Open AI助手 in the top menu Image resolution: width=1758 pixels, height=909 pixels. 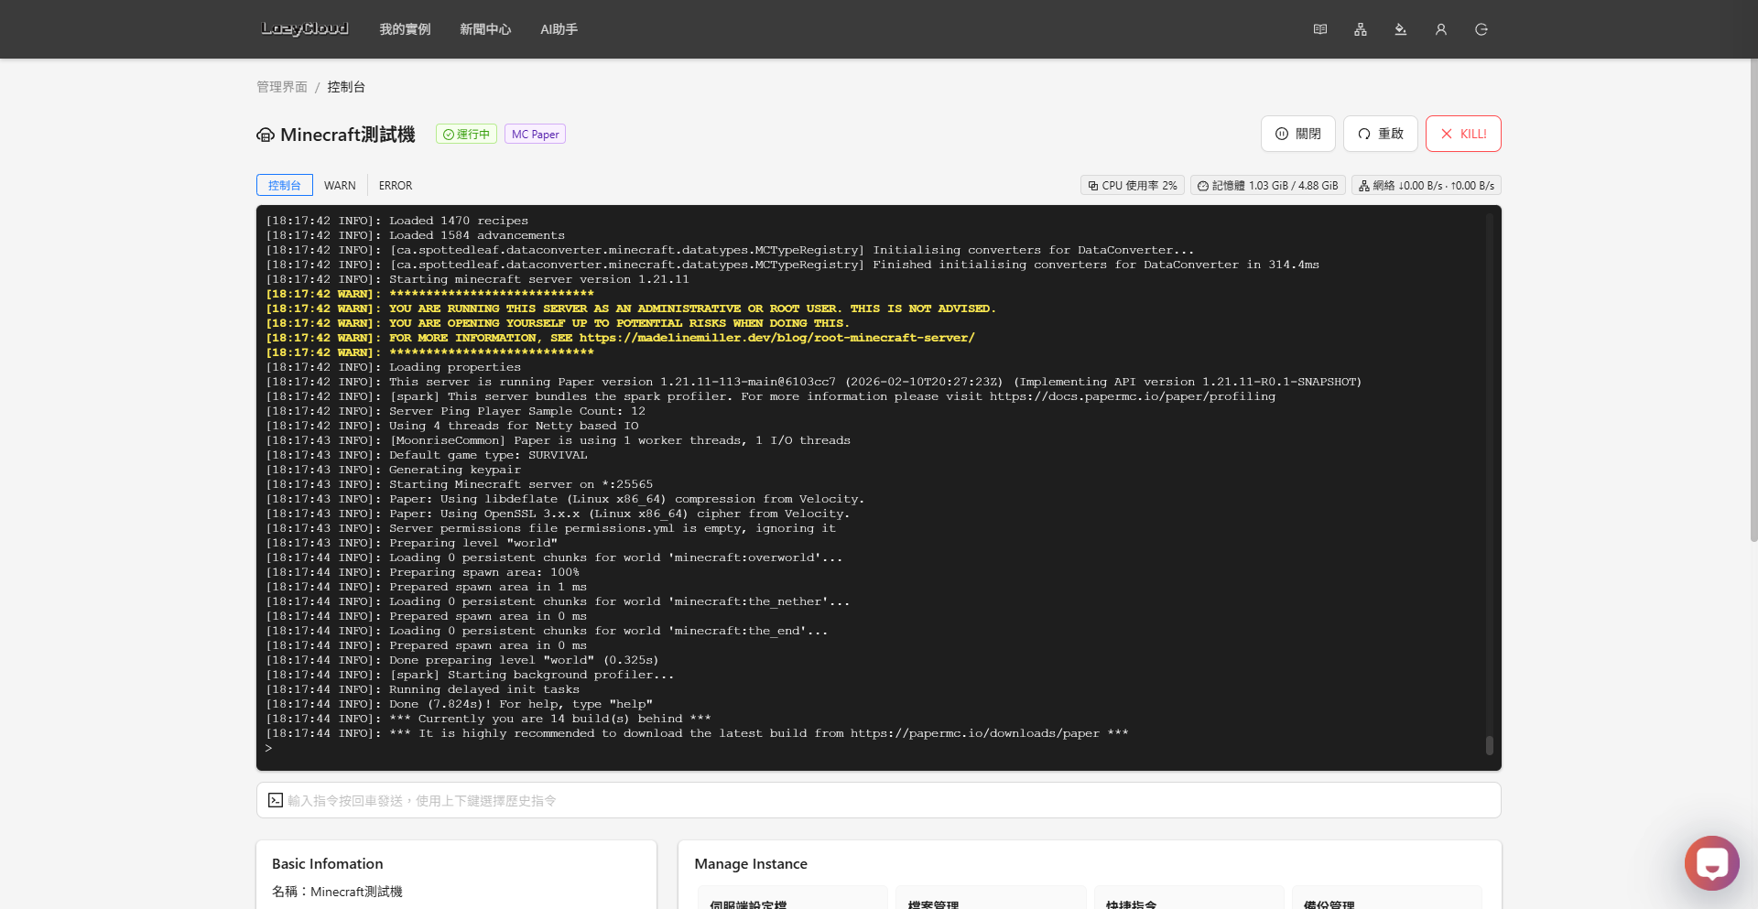(x=559, y=29)
